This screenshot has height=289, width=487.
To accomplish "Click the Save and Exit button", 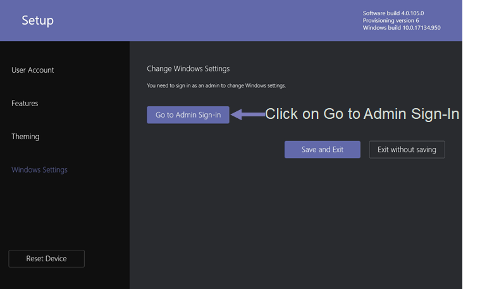I will click(323, 150).
